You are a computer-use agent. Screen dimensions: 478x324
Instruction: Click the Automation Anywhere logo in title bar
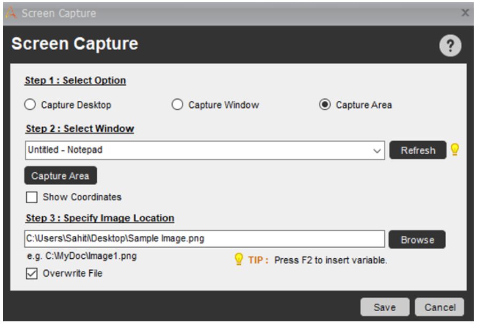(11, 13)
